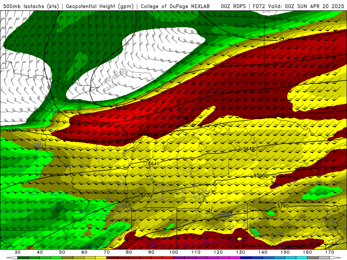Viewport: 347px width, 260px height.
Task: Click the 5580 contour label at the map's left edge
Action: tap(14, 130)
